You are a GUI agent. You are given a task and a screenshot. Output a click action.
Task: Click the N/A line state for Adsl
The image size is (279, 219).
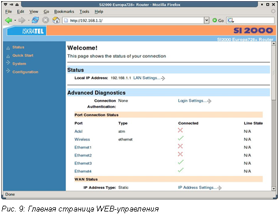pyautogui.click(x=247, y=131)
